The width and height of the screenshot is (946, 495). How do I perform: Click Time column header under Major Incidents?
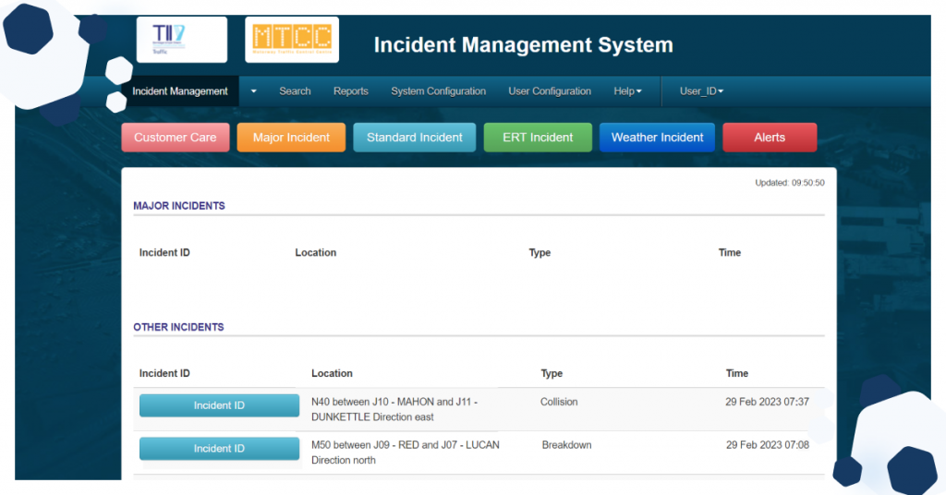coord(730,253)
